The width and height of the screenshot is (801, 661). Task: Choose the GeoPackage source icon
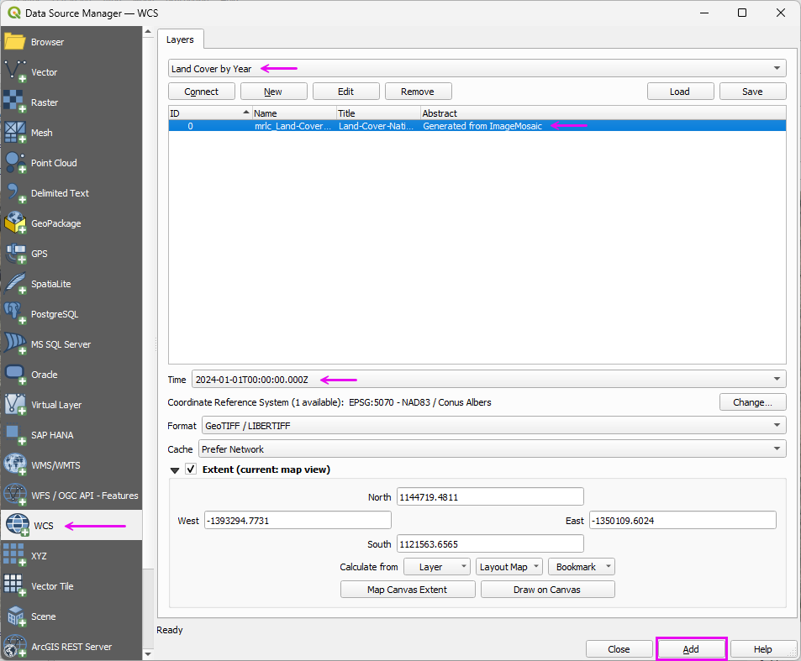[15, 223]
